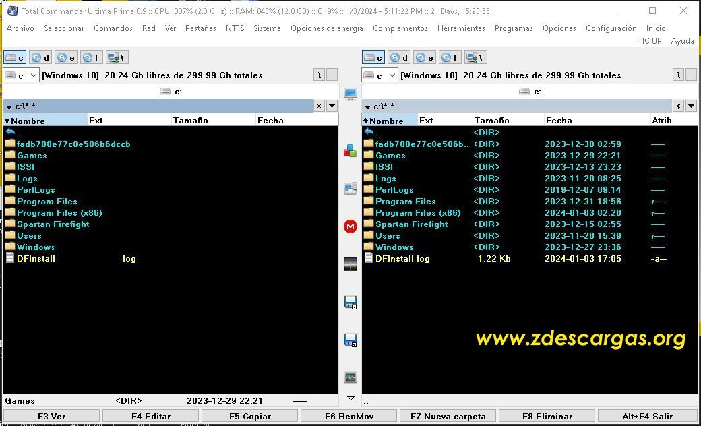Select drive e button in right panel
Screen dimensions: 701x426
(x=424, y=57)
